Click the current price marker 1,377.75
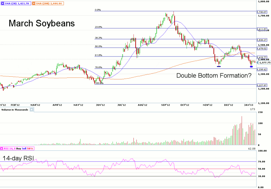Viewport: 271px width, 189px height. tap(264, 63)
